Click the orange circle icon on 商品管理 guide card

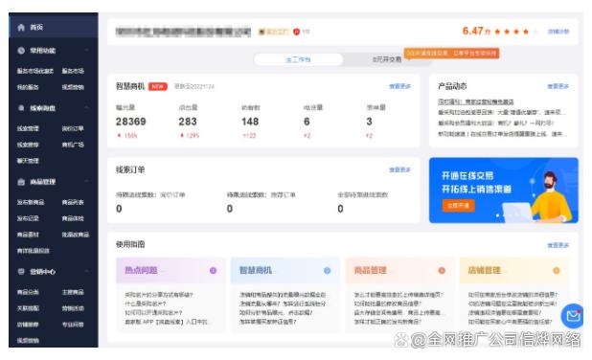pos(442,270)
